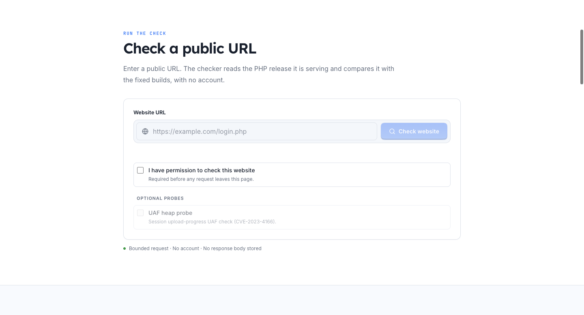
Task: Click the magnifier icon on Check website
Action: [392, 131]
